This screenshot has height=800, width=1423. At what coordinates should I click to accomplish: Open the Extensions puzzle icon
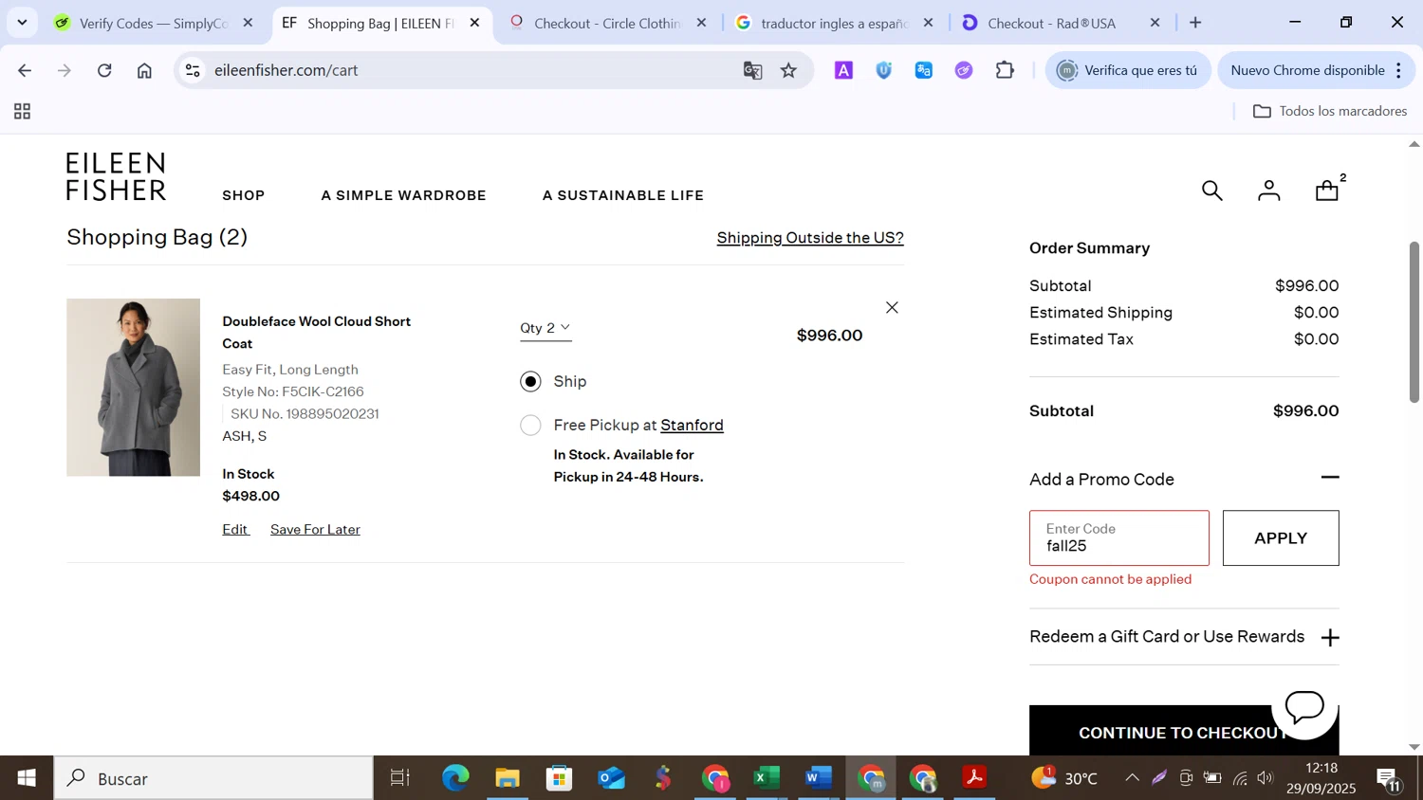1005,70
